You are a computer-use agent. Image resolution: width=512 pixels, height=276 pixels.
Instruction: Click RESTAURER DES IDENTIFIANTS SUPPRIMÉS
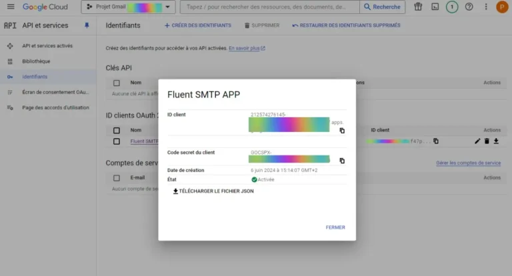click(x=346, y=25)
